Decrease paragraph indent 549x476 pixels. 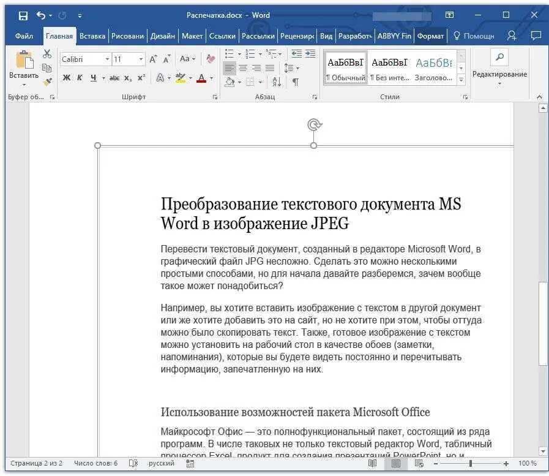297,54
